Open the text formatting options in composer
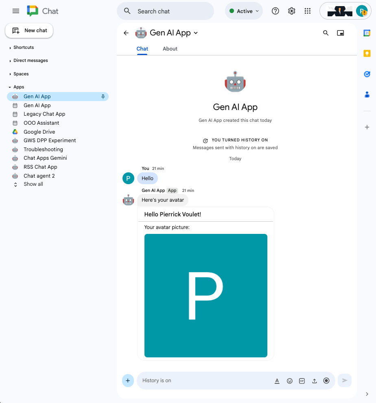 point(277,381)
